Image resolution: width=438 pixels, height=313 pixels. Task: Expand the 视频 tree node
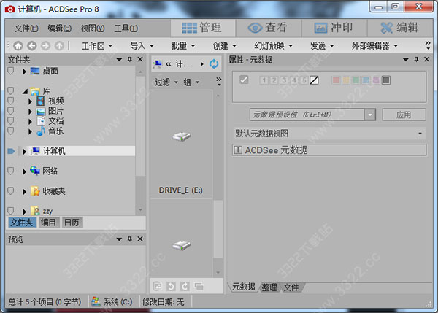click(30, 101)
